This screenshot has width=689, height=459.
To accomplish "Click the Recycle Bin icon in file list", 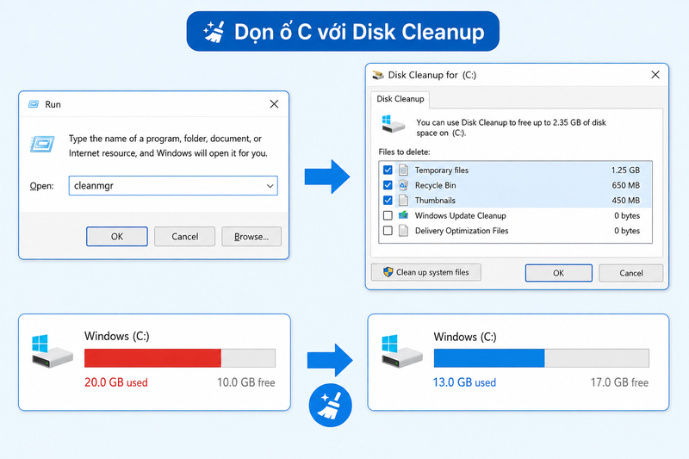I will (x=403, y=185).
